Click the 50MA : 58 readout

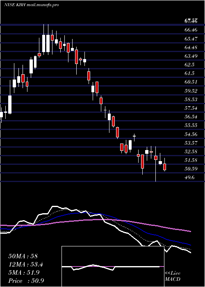pyautogui.click(x=23, y=256)
